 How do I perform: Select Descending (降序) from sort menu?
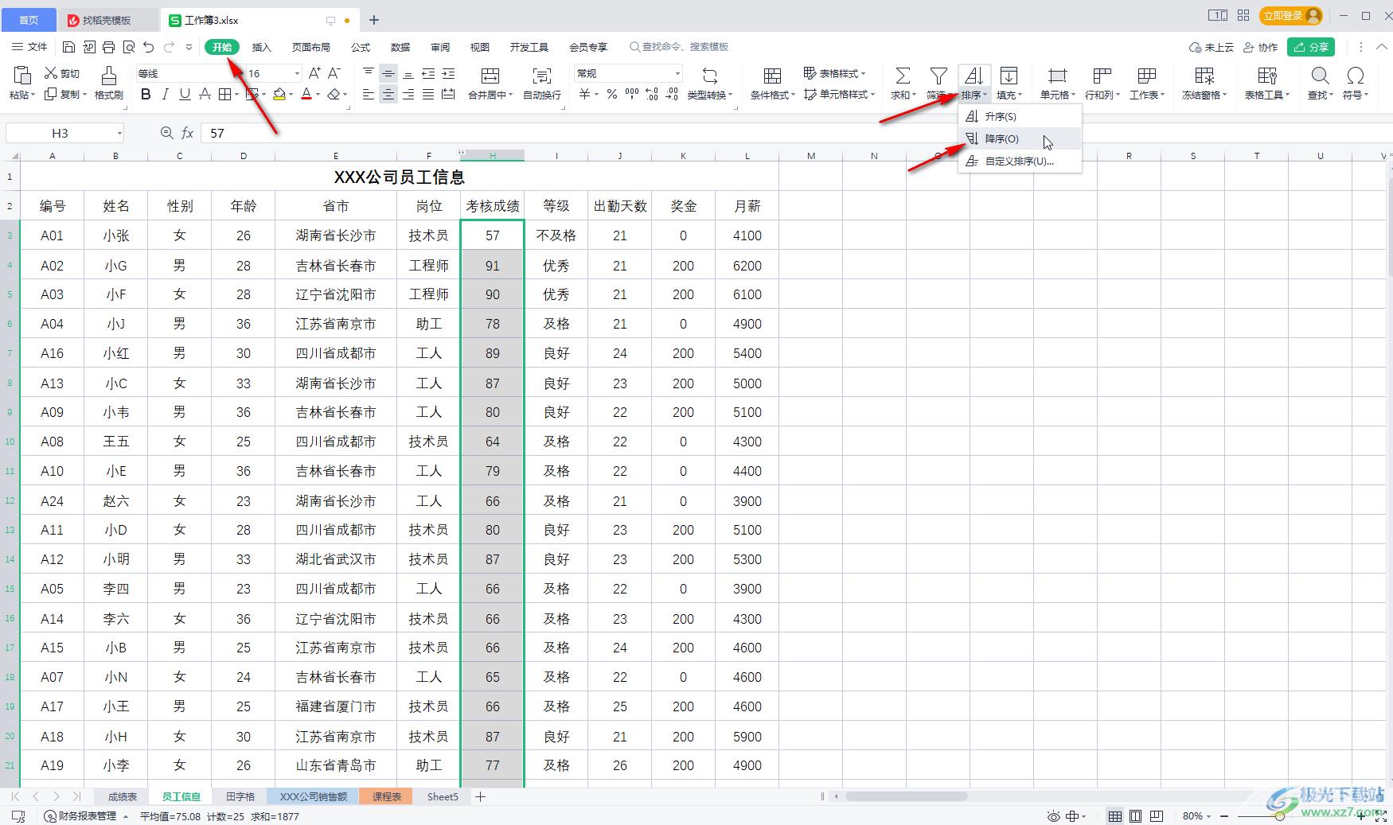coord(1020,138)
